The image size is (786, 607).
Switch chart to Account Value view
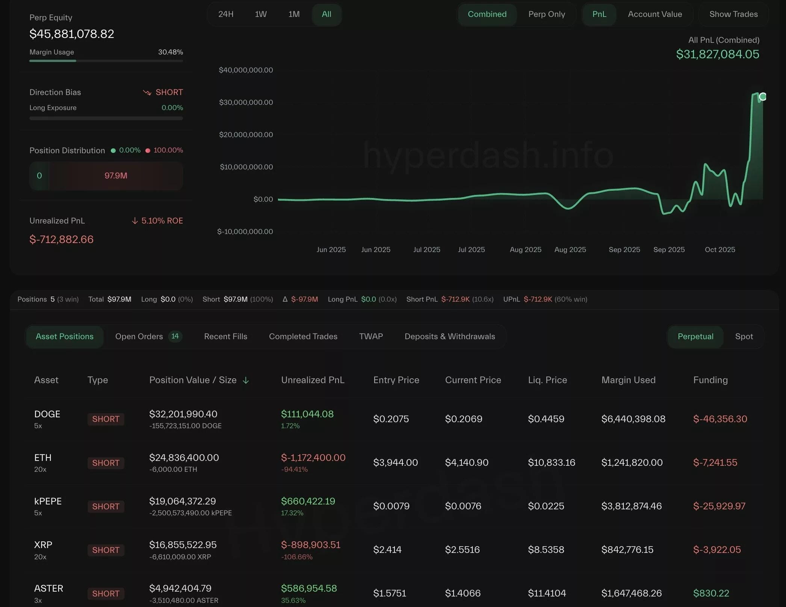tap(654, 14)
